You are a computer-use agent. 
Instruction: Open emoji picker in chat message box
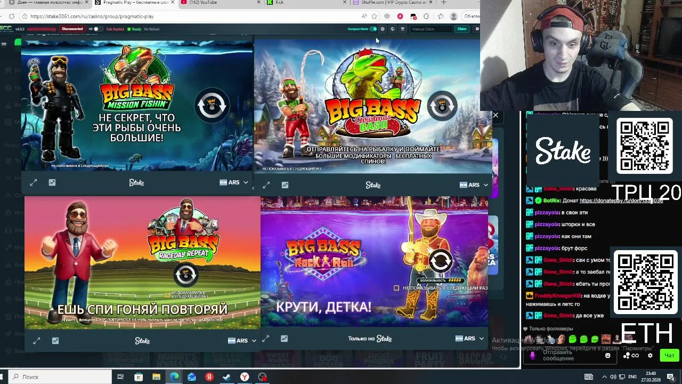tap(607, 355)
